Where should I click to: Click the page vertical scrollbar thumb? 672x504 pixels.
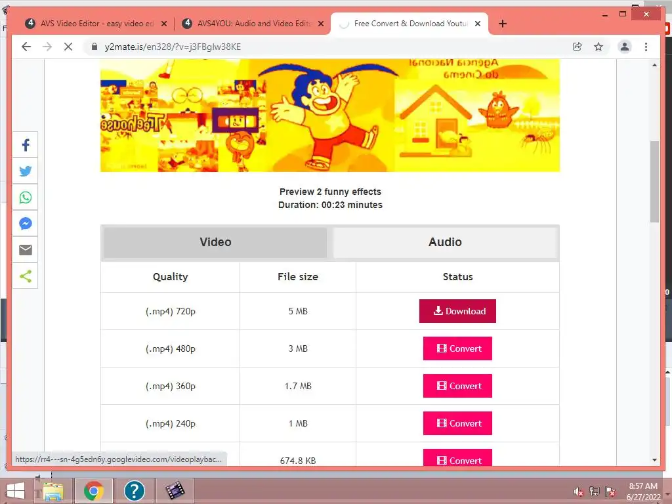tap(654, 182)
